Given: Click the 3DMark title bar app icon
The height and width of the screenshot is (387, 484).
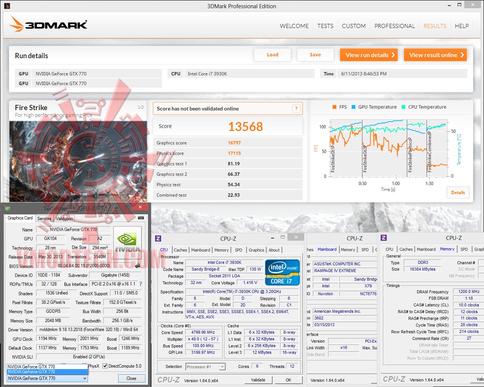Looking at the screenshot, I should pyautogui.click(x=7, y=6).
